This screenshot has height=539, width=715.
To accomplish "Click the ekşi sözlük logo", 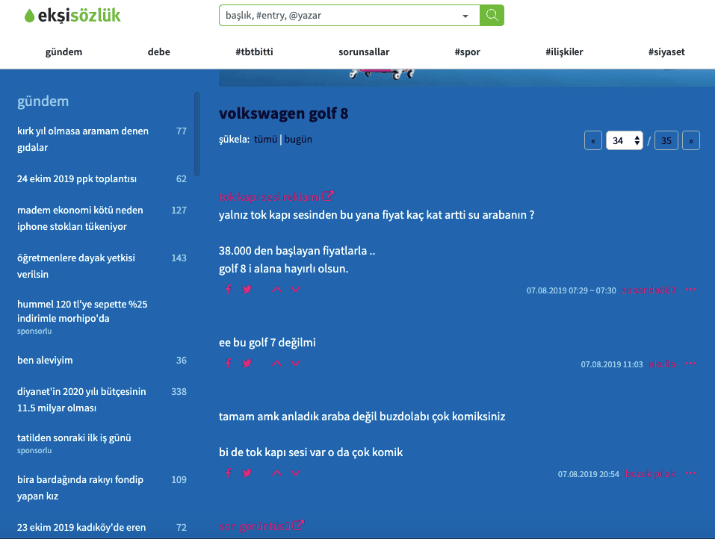I will (72, 16).
